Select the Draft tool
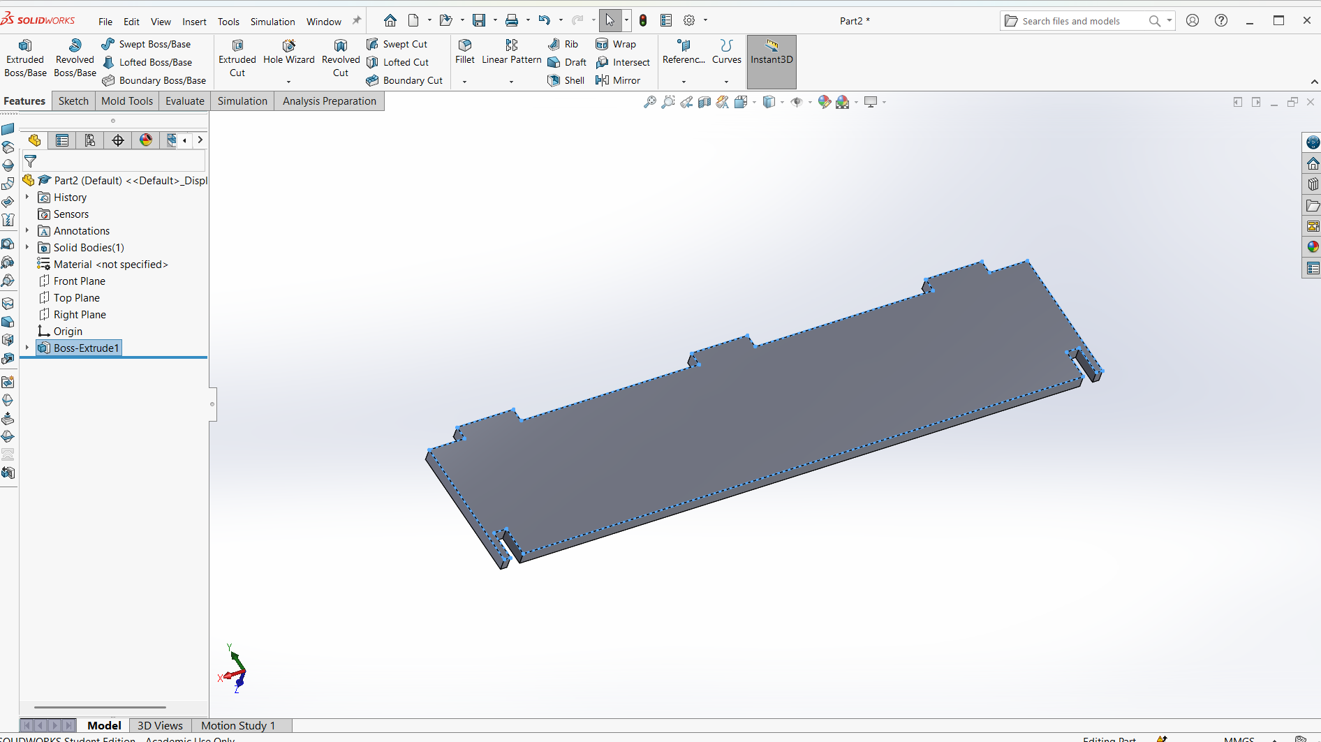This screenshot has width=1321, height=742. tap(567, 62)
